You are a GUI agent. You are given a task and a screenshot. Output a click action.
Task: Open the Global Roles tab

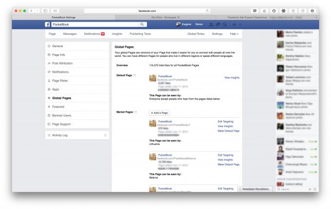click(196, 34)
